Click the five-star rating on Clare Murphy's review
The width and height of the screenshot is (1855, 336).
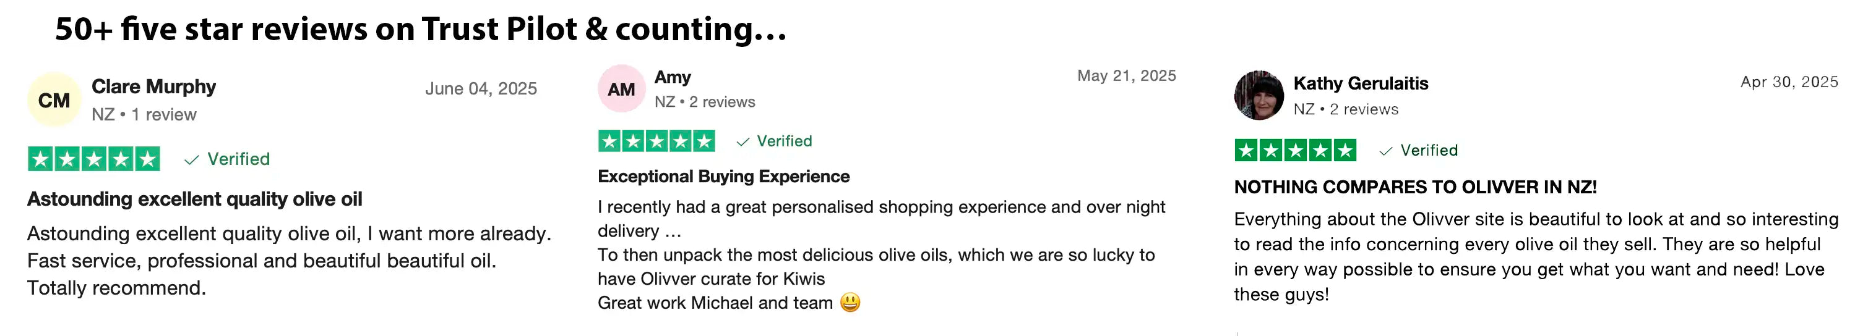click(x=93, y=159)
